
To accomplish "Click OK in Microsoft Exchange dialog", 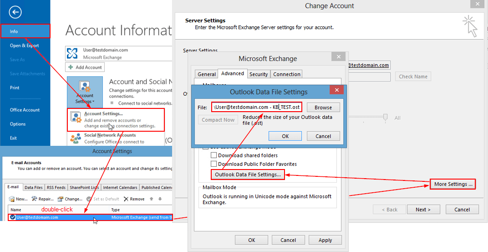I will [251, 240].
